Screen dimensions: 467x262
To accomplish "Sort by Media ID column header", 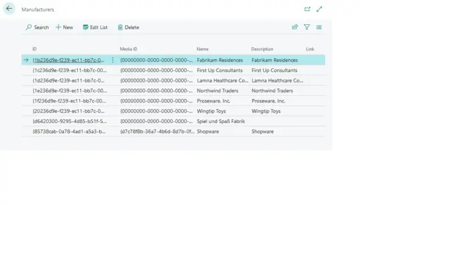I will pos(129,49).
